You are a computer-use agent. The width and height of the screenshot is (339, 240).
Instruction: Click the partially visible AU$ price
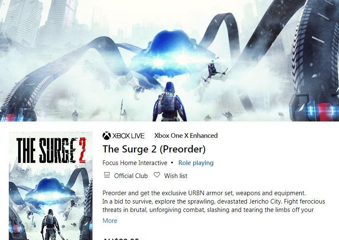pyautogui.click(x=121, y=239)
